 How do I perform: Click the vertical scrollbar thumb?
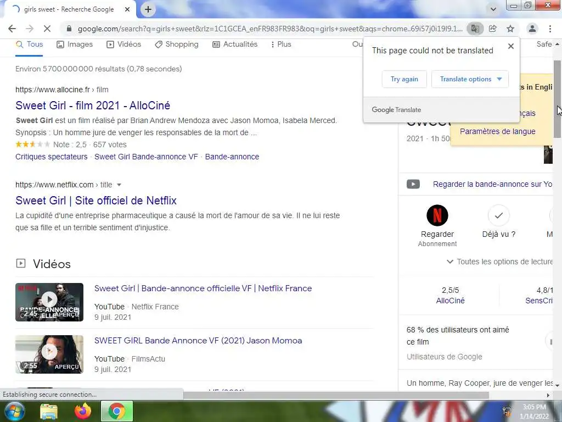[x=557, y=99]
